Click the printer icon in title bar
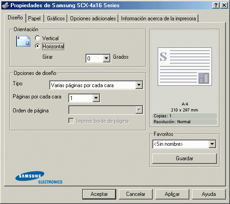This screenshot has height=204, width=230. (x=6, y=5)
